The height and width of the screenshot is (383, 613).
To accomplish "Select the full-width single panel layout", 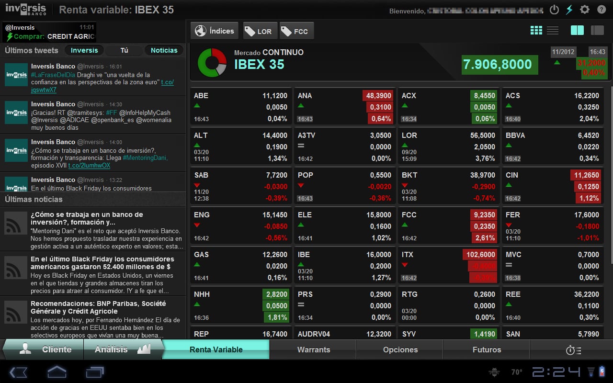I will pyautogui.click(x=597, y=31).
